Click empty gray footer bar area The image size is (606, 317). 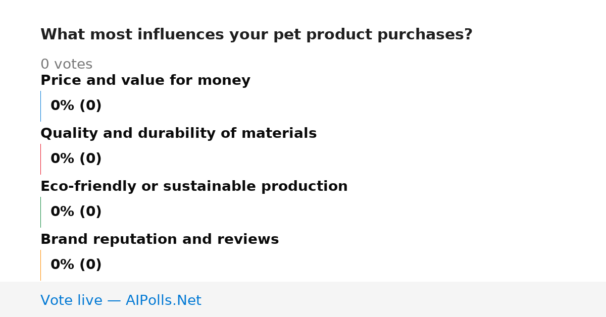point(404,299)
